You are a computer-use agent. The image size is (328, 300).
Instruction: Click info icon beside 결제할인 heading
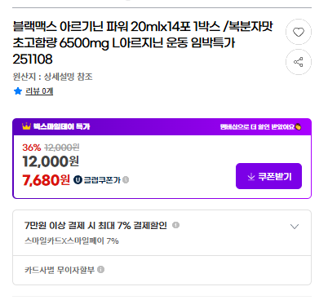(175, 225)
